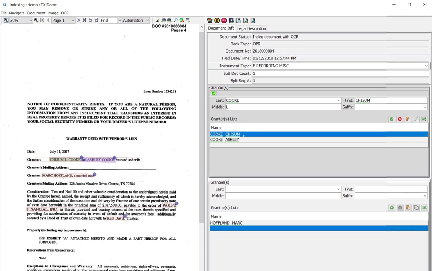Expand the Instrument Type dropdown

click(x=426, y=66)
